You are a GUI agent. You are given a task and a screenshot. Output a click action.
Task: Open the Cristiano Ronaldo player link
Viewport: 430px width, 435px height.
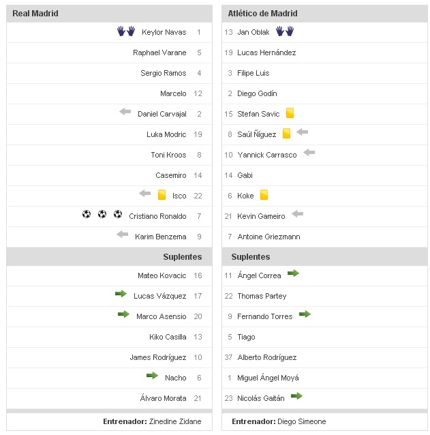157,216
